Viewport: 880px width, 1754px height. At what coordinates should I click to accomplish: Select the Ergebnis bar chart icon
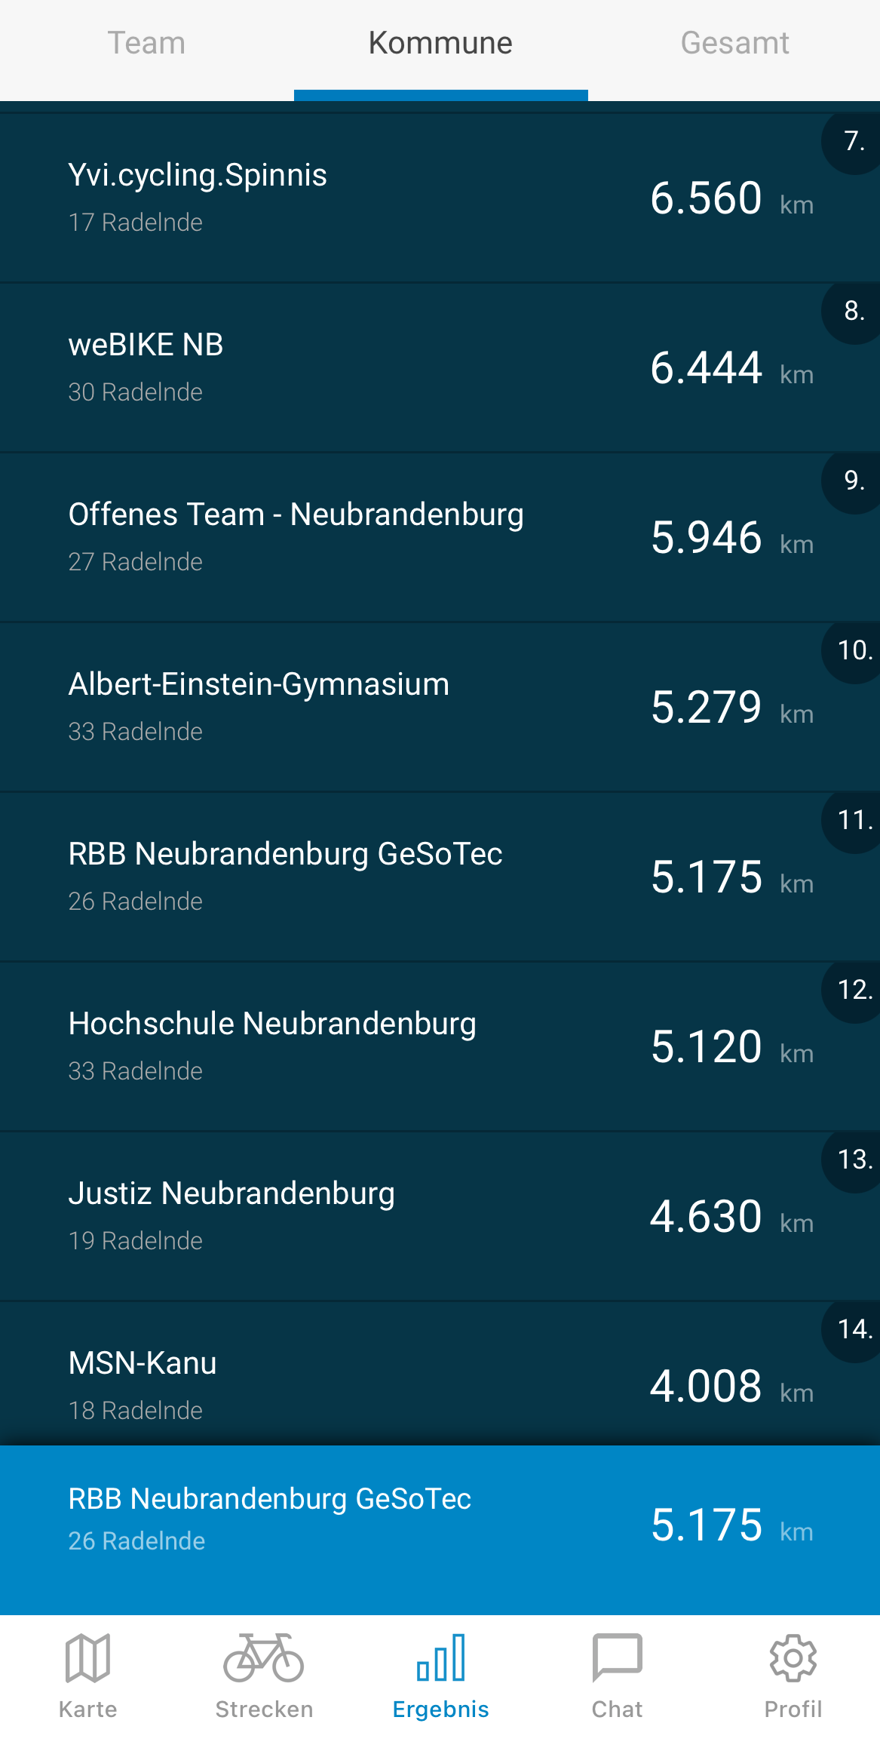[440, 1658]
